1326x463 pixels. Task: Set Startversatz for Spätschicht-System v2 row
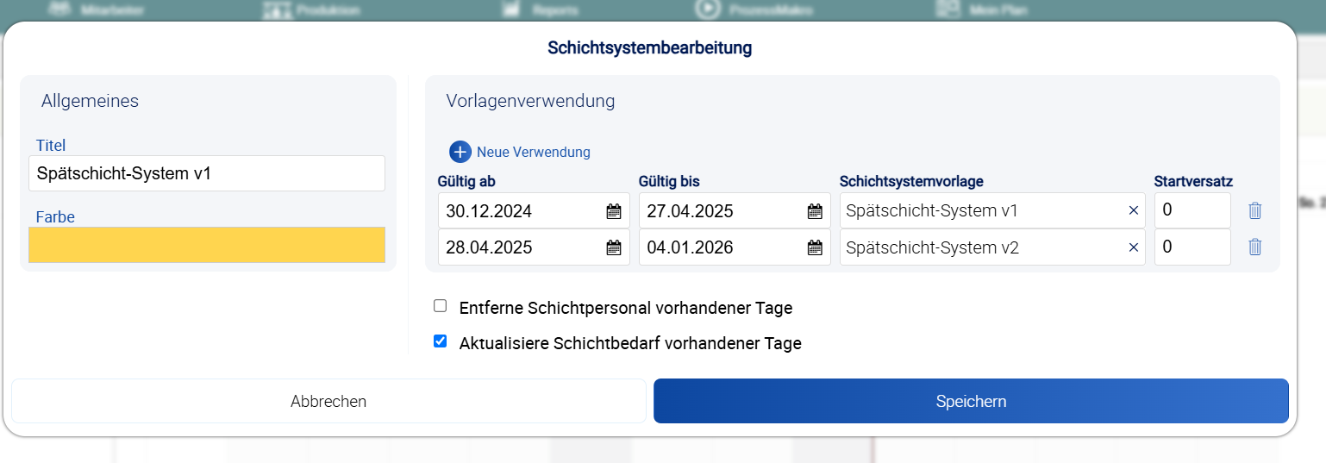[x=1192, y=247]
